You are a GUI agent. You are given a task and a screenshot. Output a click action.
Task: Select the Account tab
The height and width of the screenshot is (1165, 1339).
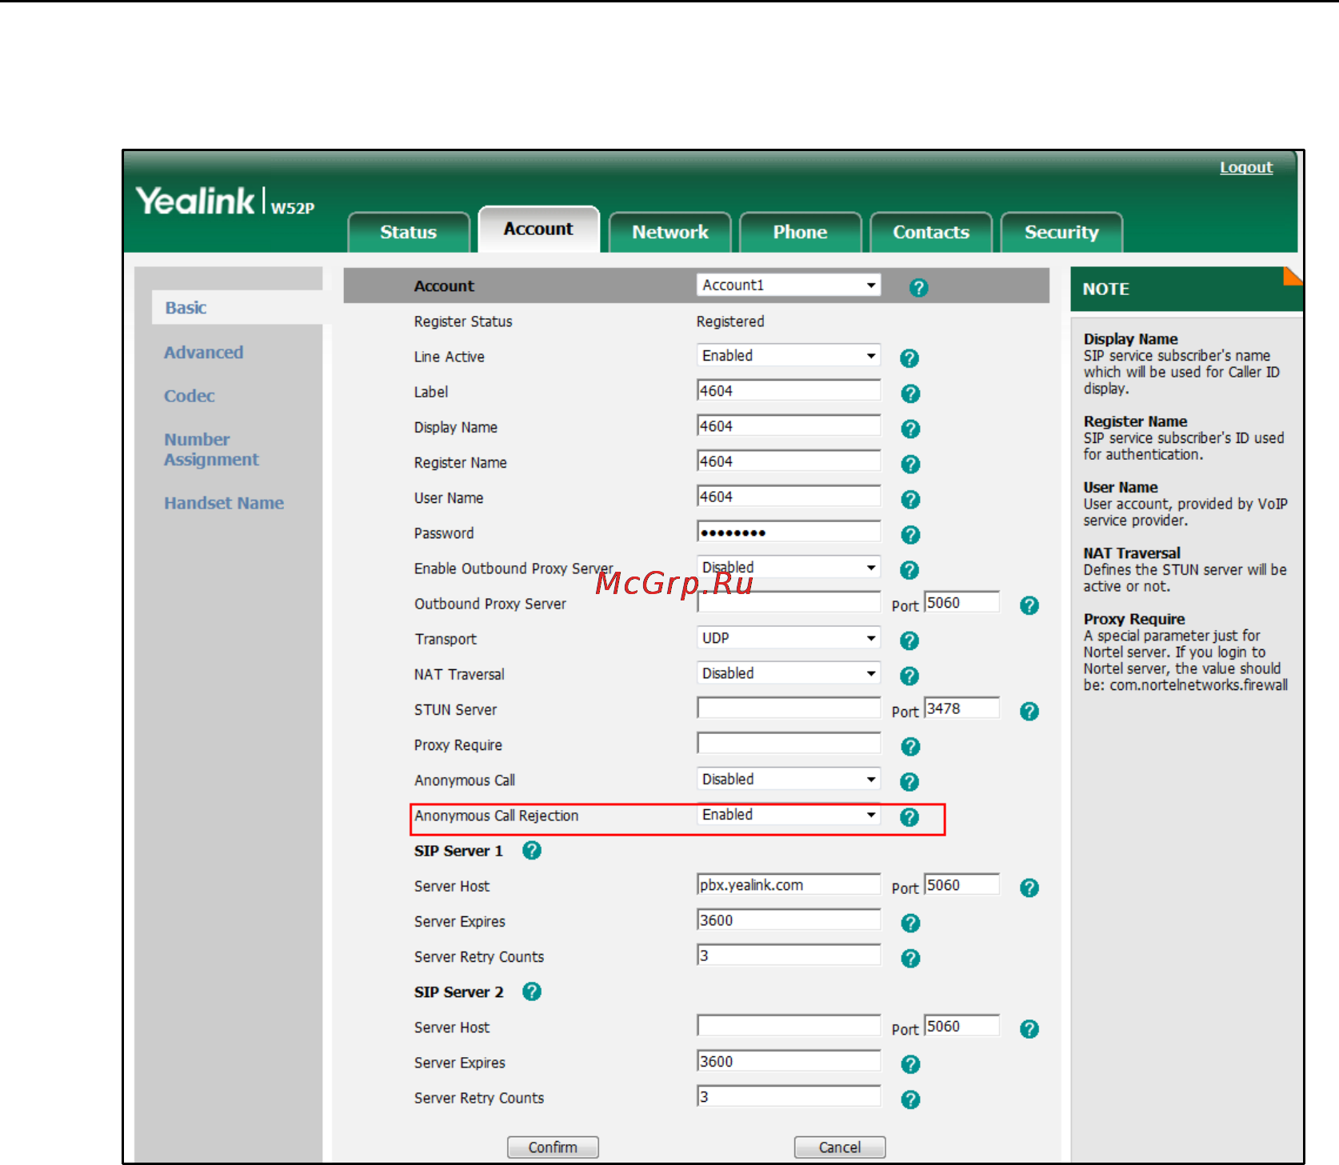tap(538, 229)
